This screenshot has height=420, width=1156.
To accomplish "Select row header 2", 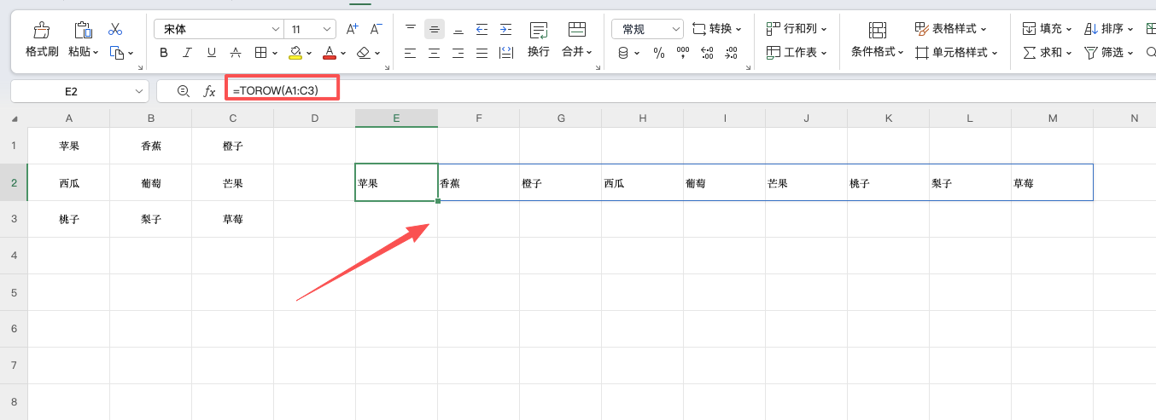I will coord(14,182).
